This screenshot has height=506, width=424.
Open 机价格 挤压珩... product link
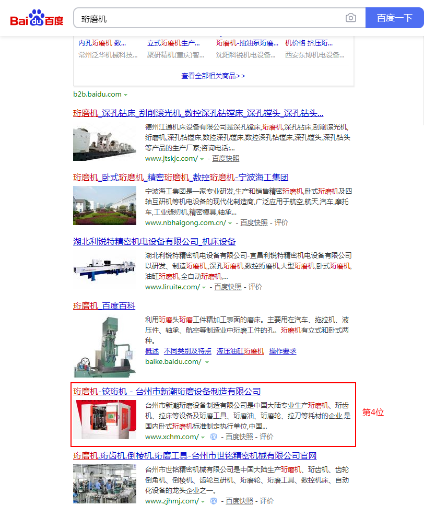coord(309,43)
